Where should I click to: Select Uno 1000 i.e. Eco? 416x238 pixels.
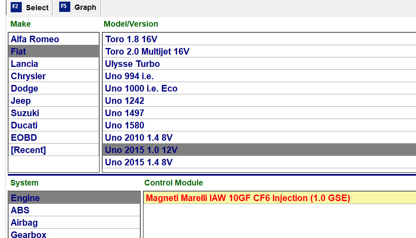259,88
